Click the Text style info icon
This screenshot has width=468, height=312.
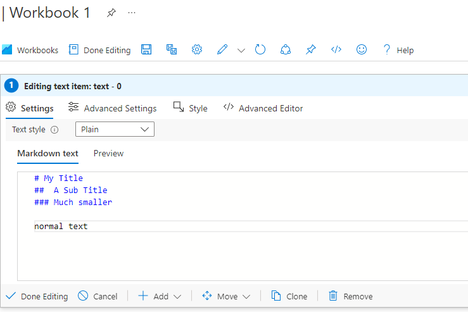(54, 130)
